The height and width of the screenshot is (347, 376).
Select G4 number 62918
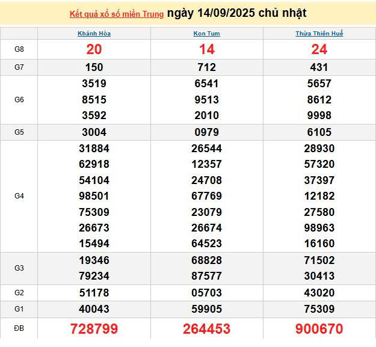pos(94,164)
